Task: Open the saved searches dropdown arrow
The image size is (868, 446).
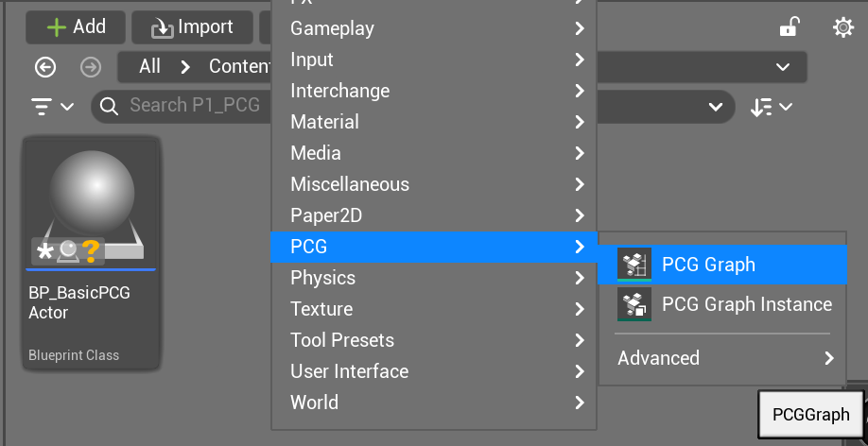Action: pyautogui.click(x=715, y=107)
